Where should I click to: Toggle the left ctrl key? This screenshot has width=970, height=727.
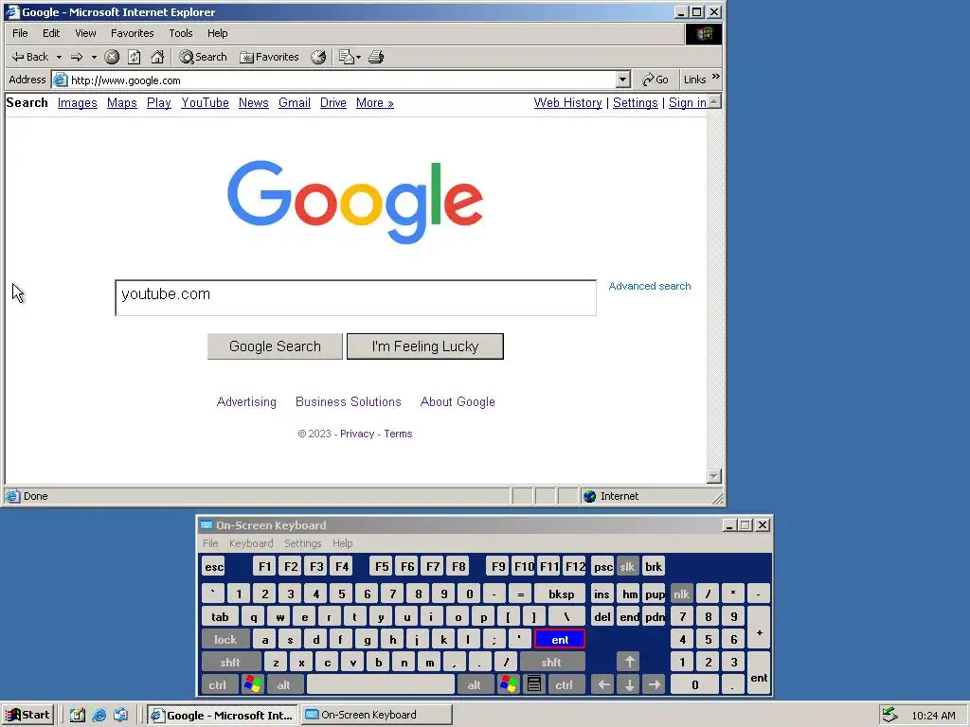point(218,684)
